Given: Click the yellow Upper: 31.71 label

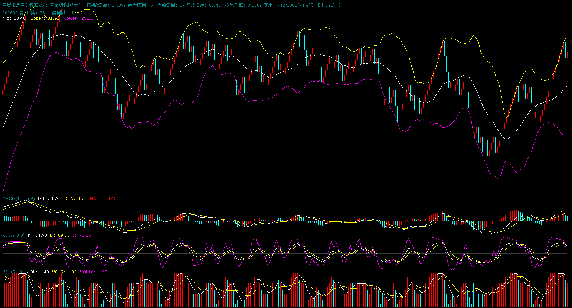Looking at the screenshot, I should pyautogui.click(x=45, y=18).
